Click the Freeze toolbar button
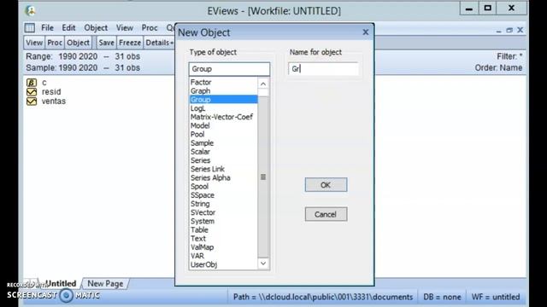 pos(130,43)
